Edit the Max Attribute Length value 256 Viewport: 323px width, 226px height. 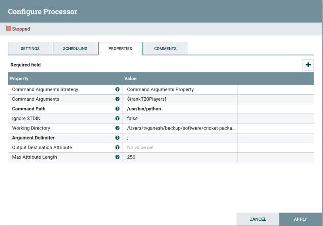180,157
